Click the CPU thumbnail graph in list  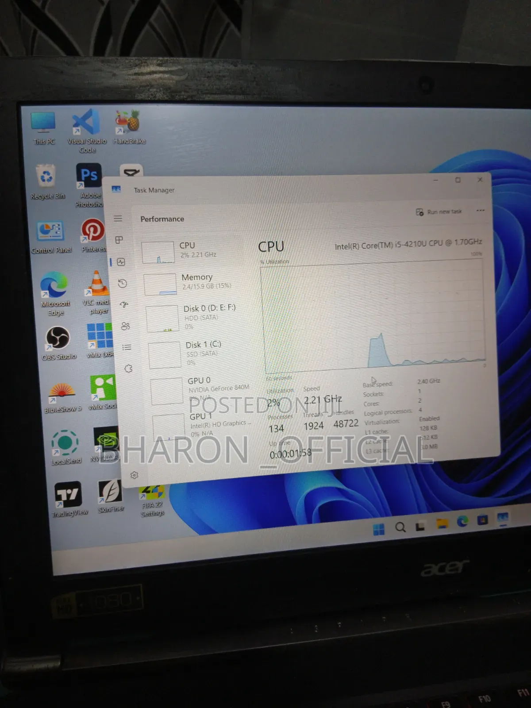click(x=158, y=252)
